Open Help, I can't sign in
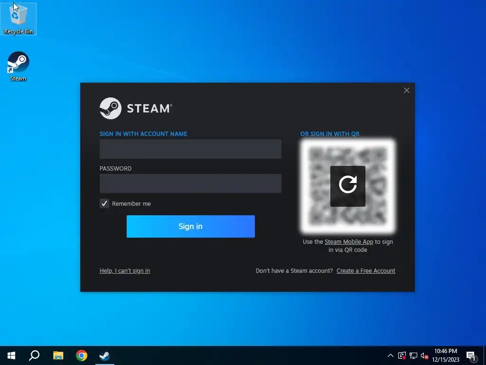 [125, 270]
